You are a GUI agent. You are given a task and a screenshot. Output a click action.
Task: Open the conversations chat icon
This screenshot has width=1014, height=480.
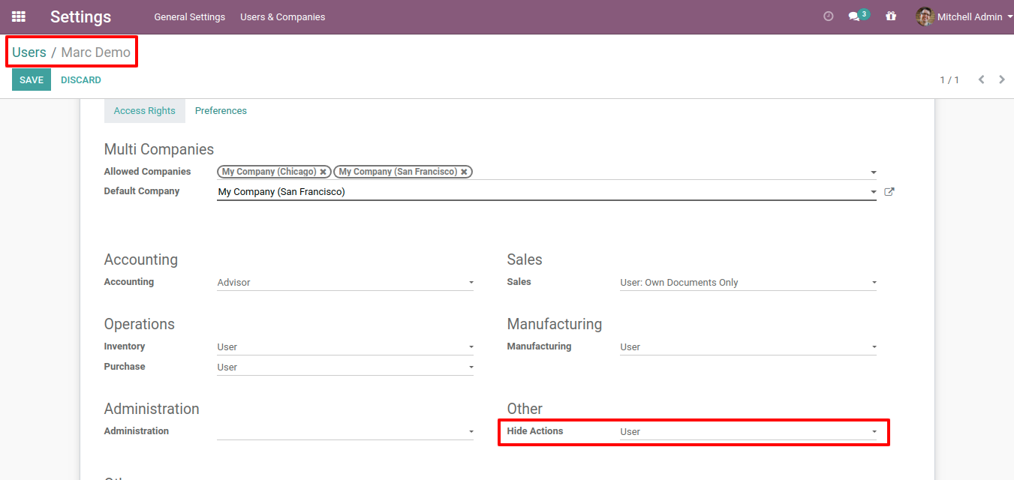854,16
